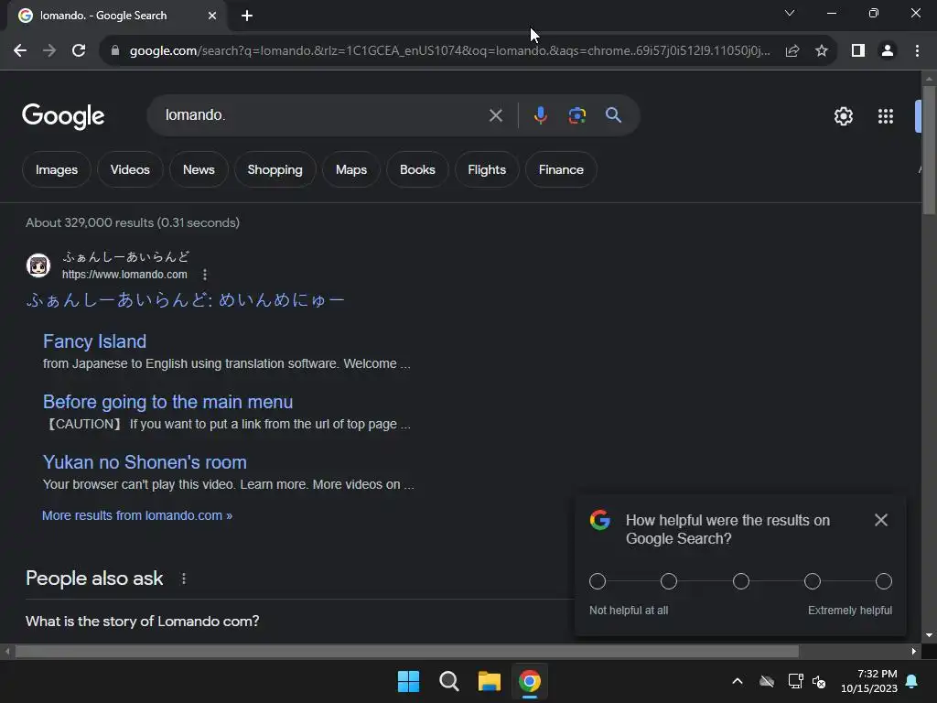Screen dimensions: 937x703
Task: Switch to Finance results
Action: point(561,169)
